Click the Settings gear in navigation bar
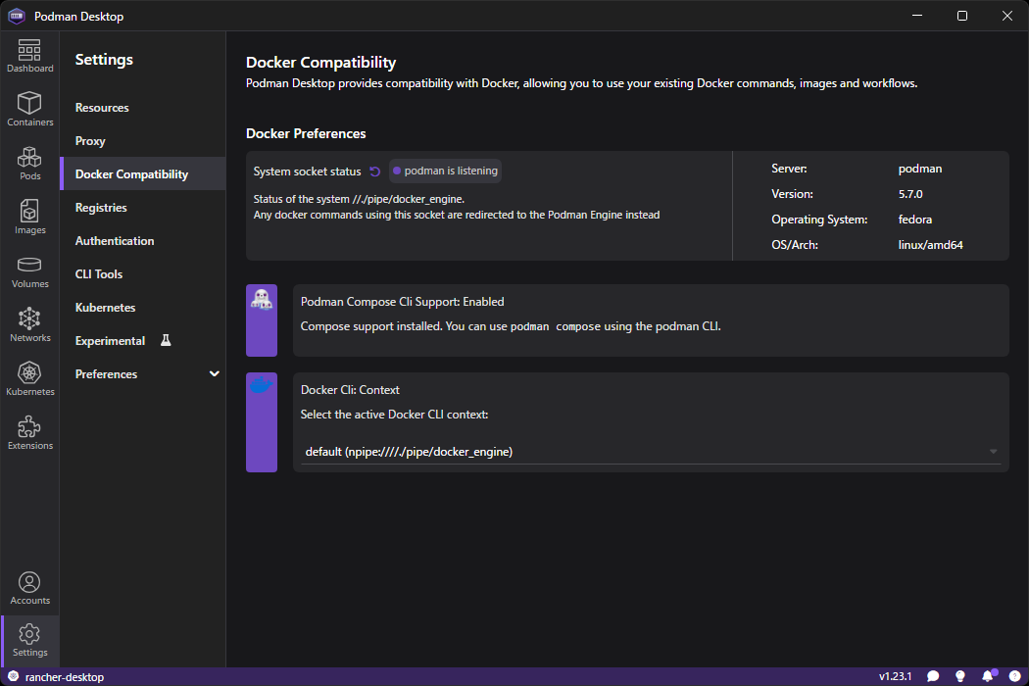Screen dimensions: 1029x686 pos(29,640)
